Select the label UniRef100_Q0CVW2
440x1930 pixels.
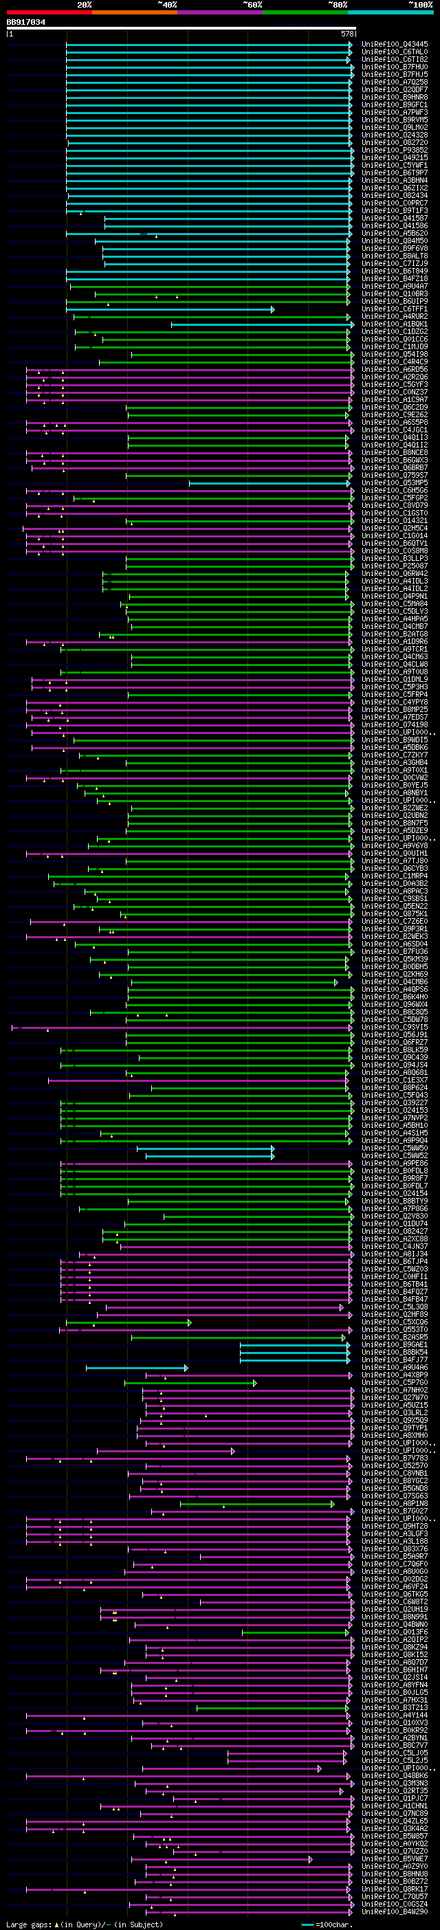pyautogui.click(x=395, y=777)
